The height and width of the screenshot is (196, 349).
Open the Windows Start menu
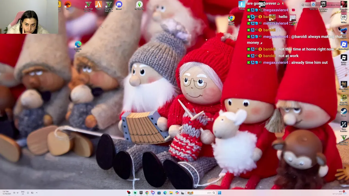pyautogui.click(x=219, y=193)
